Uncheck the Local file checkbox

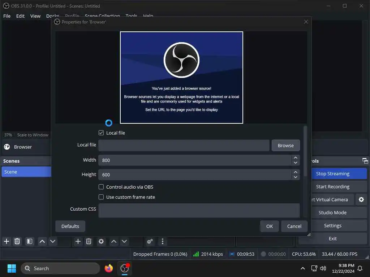coord(101,133)
